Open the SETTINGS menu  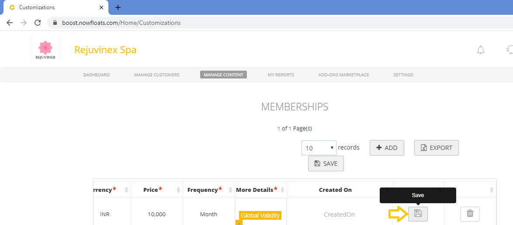pyautogui.click(x=403, y=75)
